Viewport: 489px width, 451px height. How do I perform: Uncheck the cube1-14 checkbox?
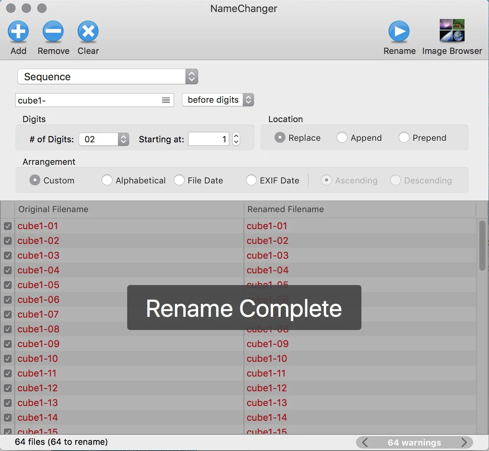click(8, 418)
